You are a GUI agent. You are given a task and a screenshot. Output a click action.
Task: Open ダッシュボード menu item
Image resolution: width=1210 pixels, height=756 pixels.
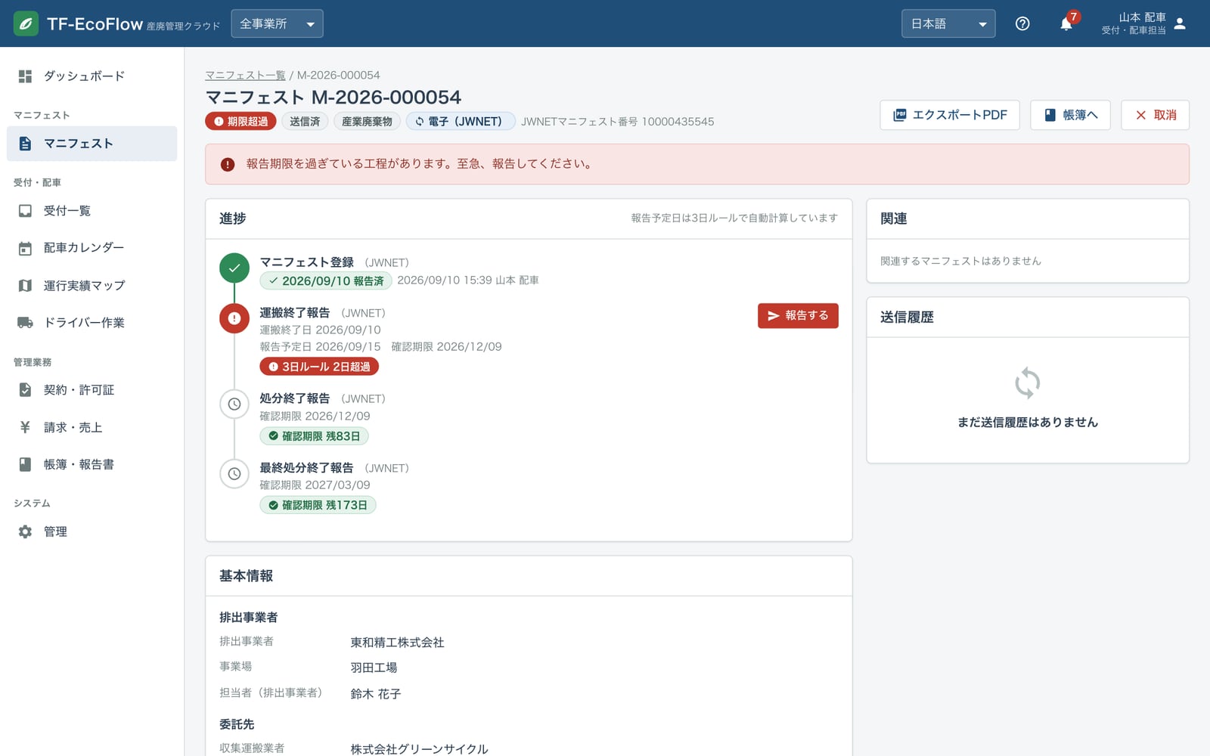(92, 76)
